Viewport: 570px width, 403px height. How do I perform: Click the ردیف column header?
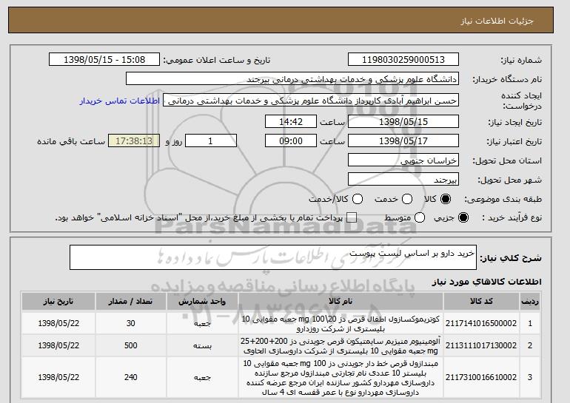tap(530, 302)
